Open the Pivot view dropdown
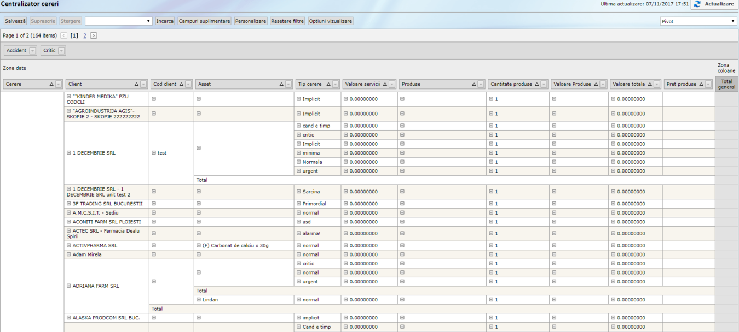Image resolution: width=739 pixels, height=332 pixels. [x=698, y=21]
